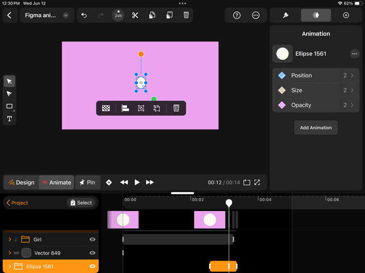This screenshot has width=365, height=273.
Task: Click the Vector 849 color swatch thumbnail
Action: click(26, 253)
